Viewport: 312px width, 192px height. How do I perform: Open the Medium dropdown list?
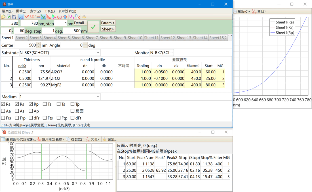(98, 97)
